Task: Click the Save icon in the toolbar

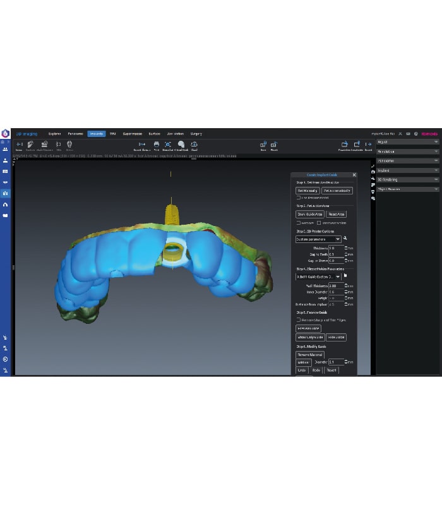Action: point(263,145)
